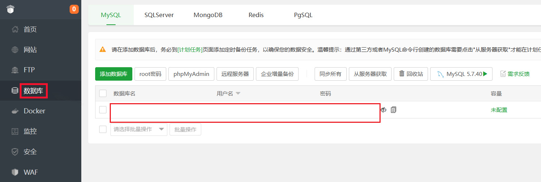541x182 pixels.
Task: Click the MySQL dolphin icon
Action: coord(440,74)
